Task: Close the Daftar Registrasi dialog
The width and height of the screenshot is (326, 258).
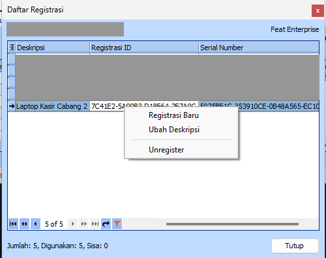Action: pos(318,10)
